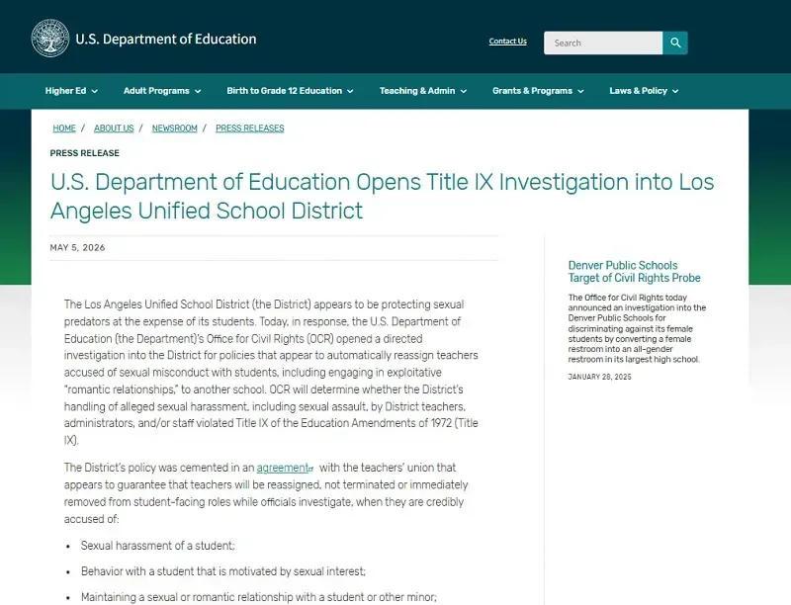Expand Birth to Grade 12 Education chevron
The image size is (791, 605).
pyautogui.click(x=350, y=91)
